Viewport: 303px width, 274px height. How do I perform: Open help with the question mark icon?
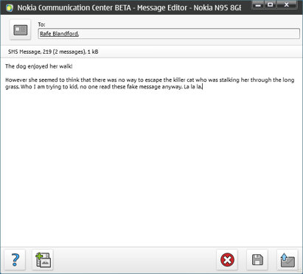click(x=15, y=260)
